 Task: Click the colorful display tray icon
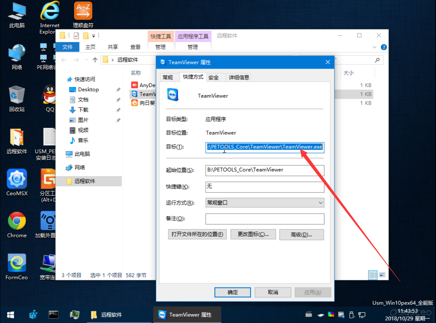pyautogui.click(x=331, y=314)
